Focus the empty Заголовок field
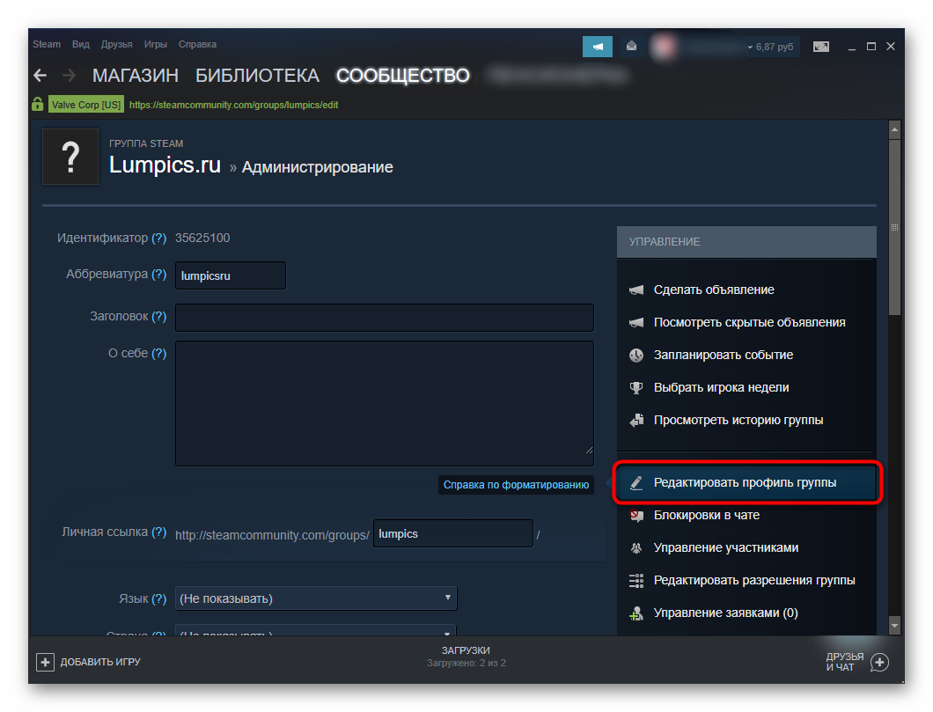933x712 pixels. pos(385,318)
